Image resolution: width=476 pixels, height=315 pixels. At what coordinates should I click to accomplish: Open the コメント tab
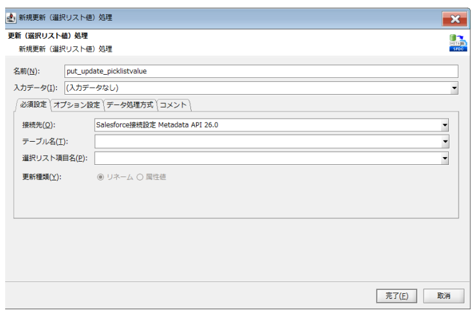point(173,104)
